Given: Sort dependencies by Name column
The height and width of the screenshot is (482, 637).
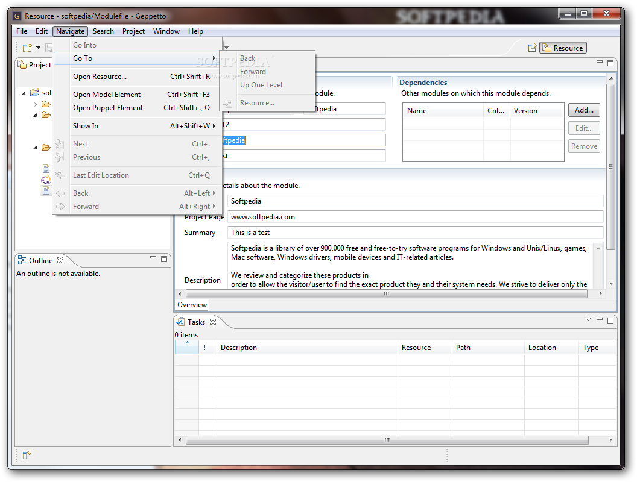Looking at the screenshot, I should click(443, 111).
